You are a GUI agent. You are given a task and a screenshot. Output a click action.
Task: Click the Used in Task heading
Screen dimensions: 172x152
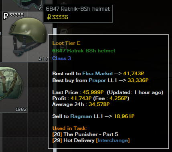(70, 128)
